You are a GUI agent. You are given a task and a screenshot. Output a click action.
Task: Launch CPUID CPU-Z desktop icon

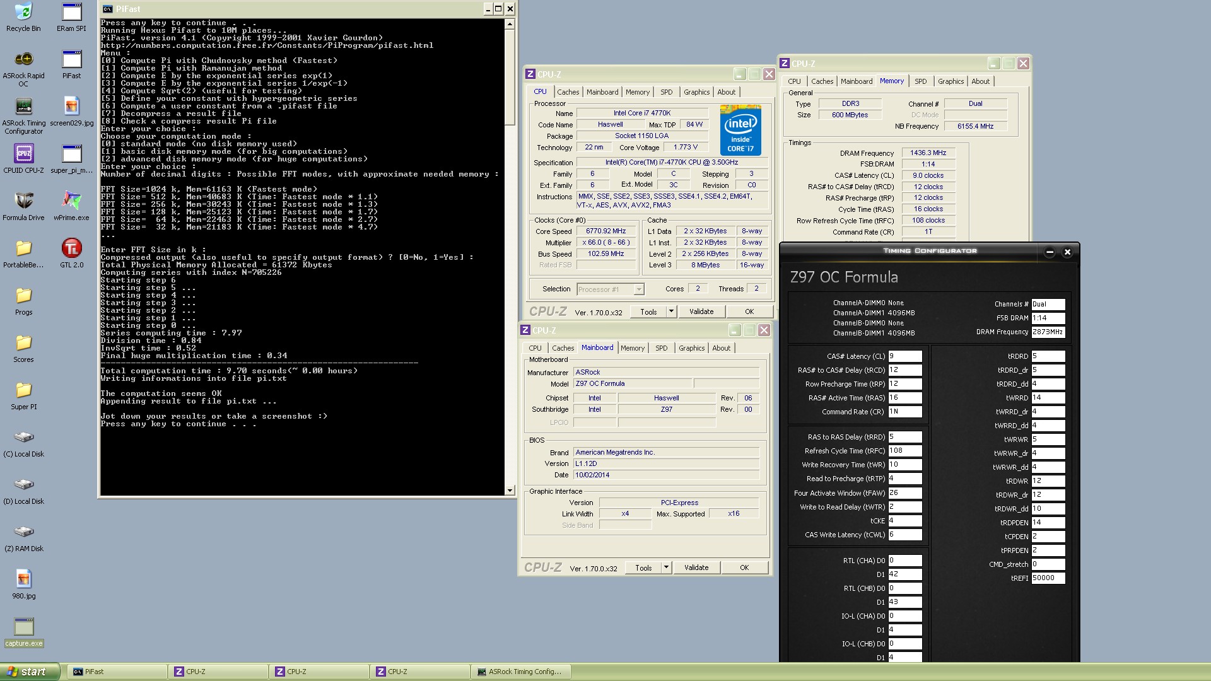23,159
